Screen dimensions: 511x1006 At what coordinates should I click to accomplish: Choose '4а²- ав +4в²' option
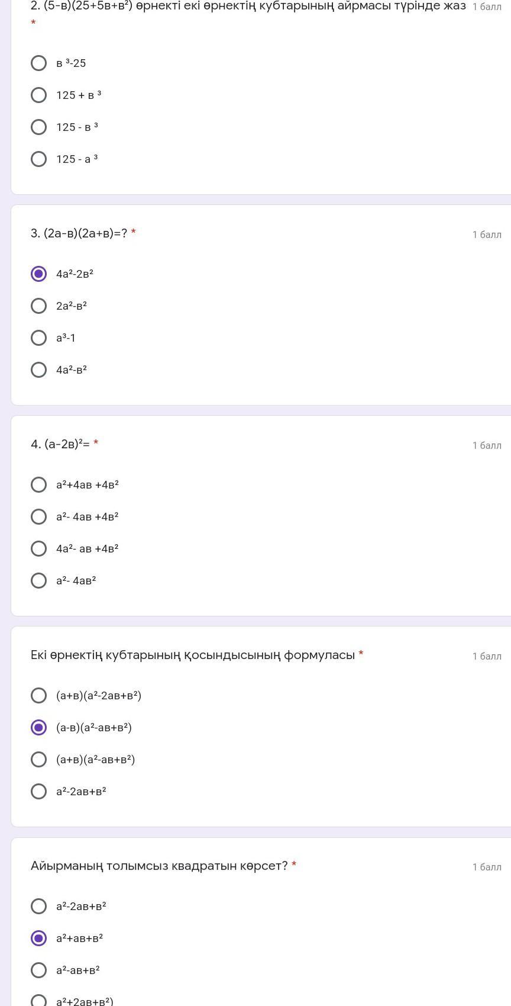pyautogui.click(x=38, y=549)
